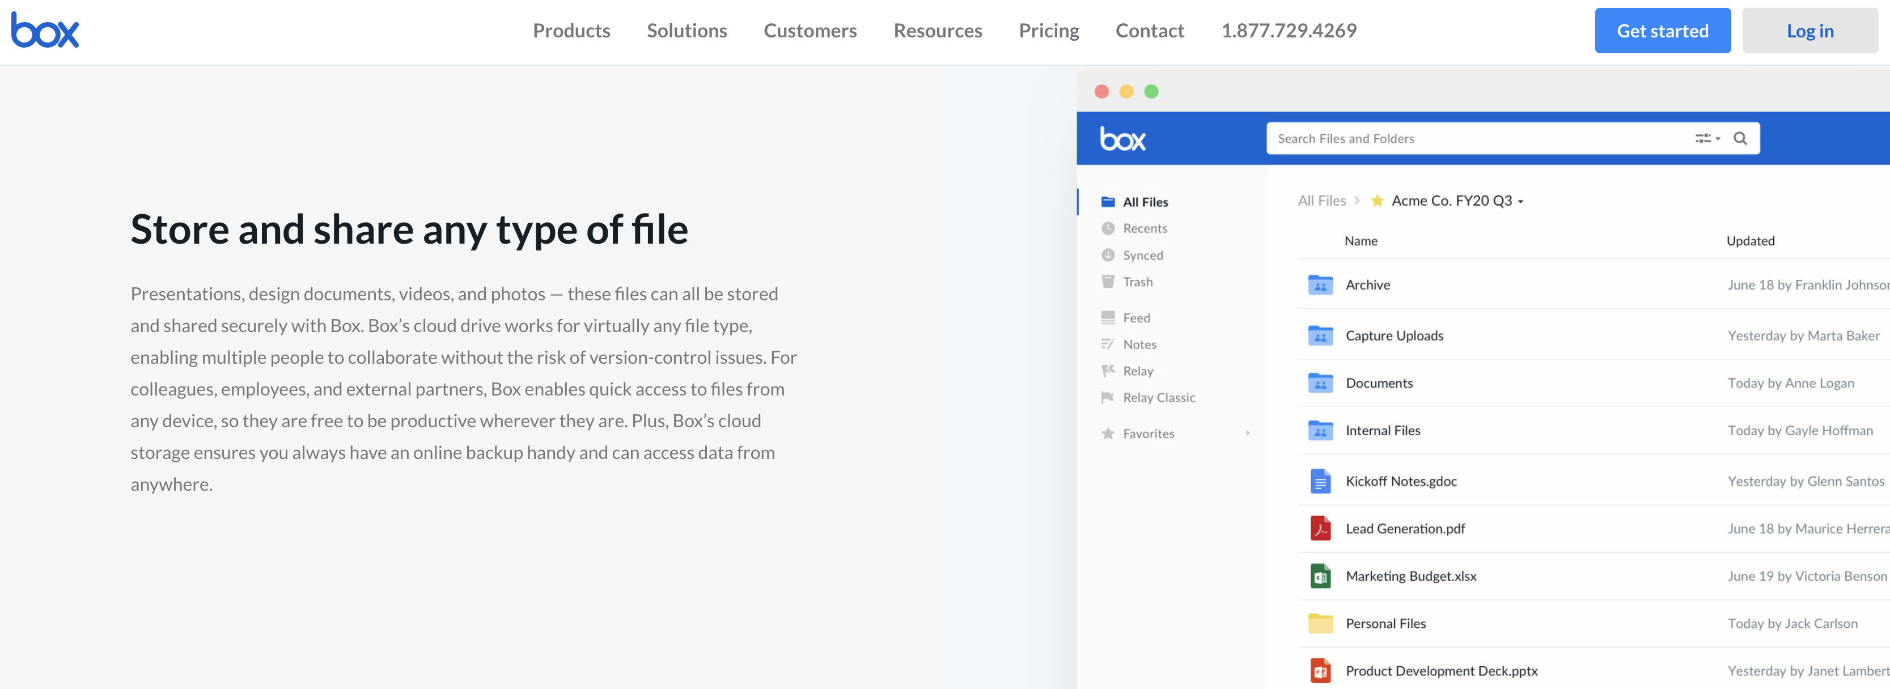
Task: Click the Log in button
Action: [x=1810, y=31]
